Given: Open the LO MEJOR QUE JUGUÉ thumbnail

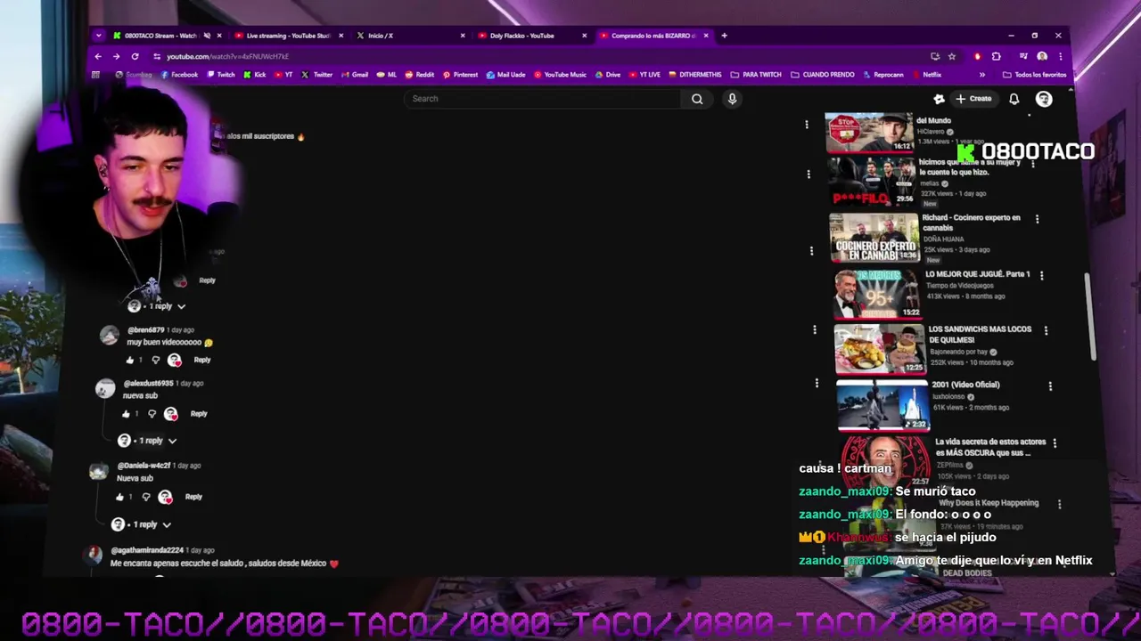Looking at the screenshot, I should click(877, 294).
